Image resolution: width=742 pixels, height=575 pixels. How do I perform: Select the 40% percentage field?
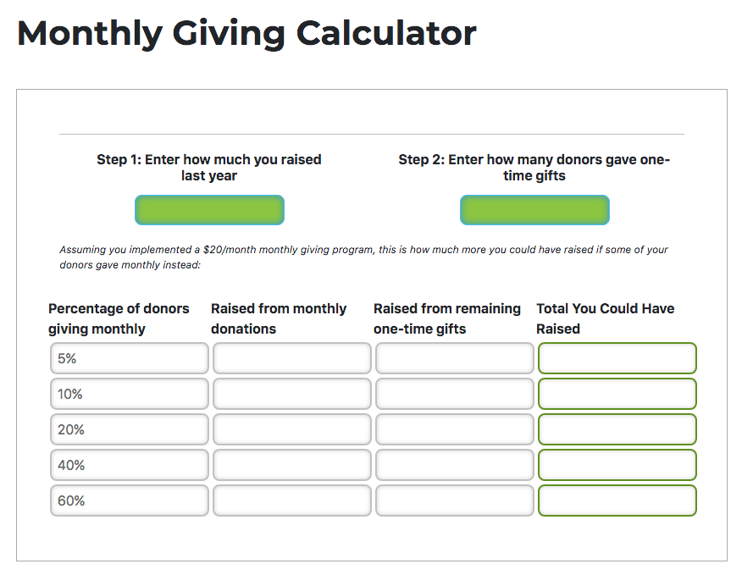130,465
